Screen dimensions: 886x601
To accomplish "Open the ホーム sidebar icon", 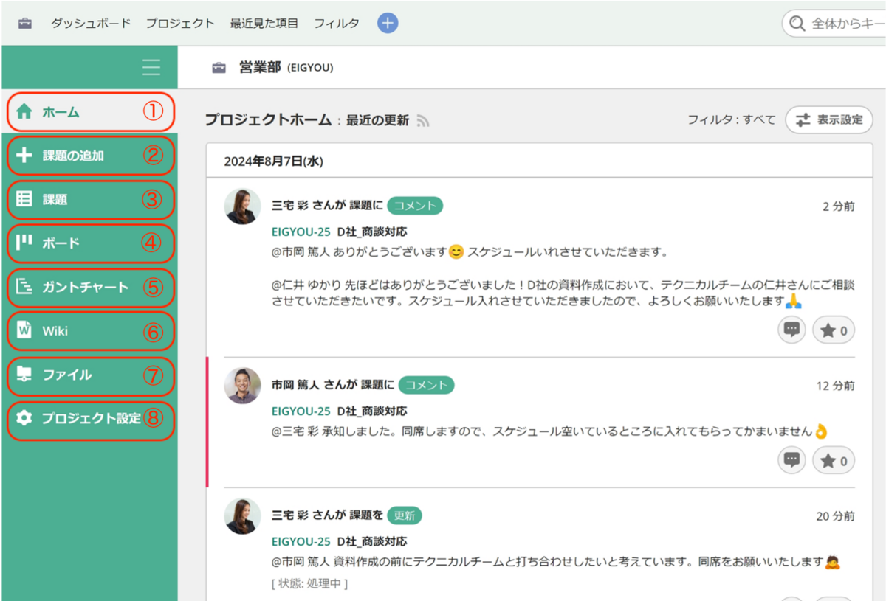I will [x=22, y=112].
